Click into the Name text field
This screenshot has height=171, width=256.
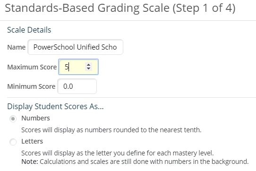click(75, 47)
